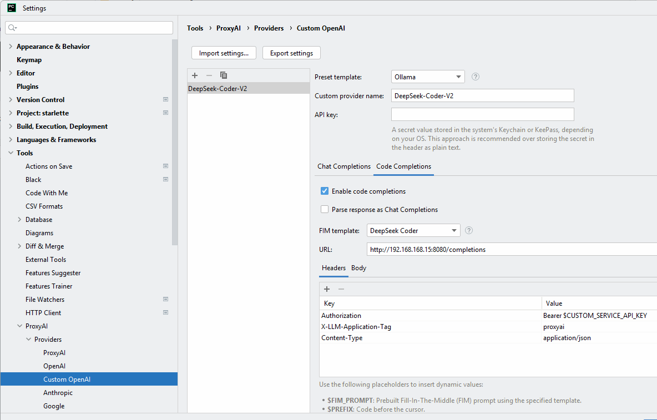
Task: Duplicate the selected provider with copy icon
Action: tap(224, 75)
